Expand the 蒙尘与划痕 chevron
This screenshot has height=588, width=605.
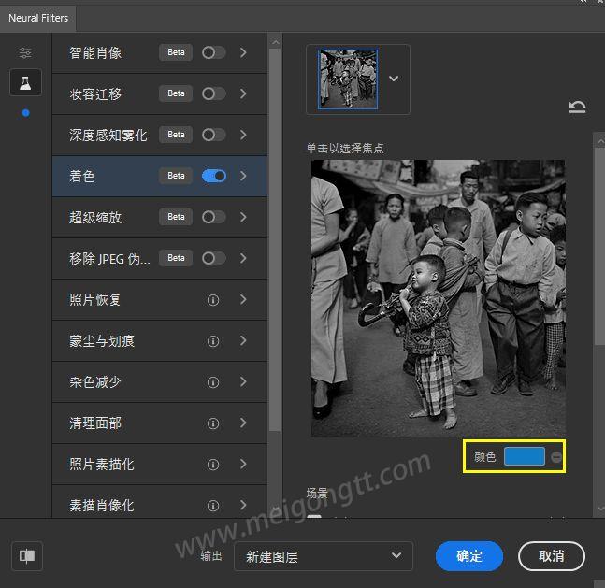(x=243, y=340)
